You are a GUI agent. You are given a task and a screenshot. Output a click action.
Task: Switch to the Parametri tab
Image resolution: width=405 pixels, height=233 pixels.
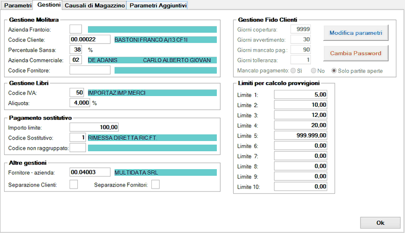coord(17,6)
